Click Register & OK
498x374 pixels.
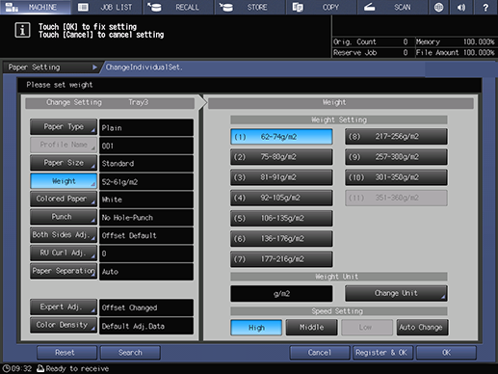tap(382, 353)
